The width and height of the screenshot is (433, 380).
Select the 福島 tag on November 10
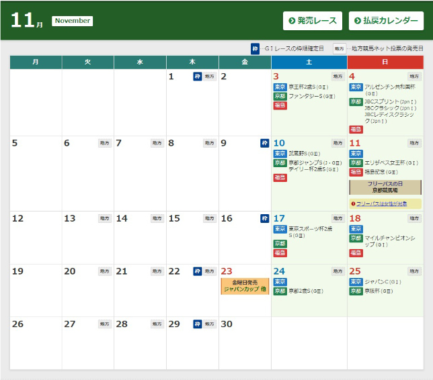click(280, 178)
